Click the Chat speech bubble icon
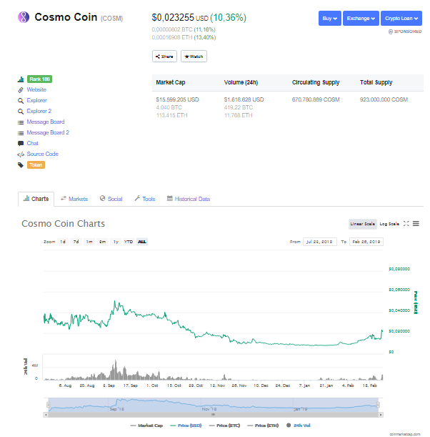This screenshot has width=430, height=437. point(21,144)
